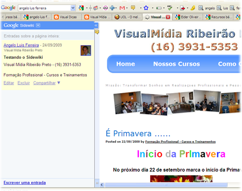The width and height of the screenshot is (242, 191).
Task: Click the Sidewiki speech bubble toolbar icon
Action: pyautogui.click(x=133, y=7)
